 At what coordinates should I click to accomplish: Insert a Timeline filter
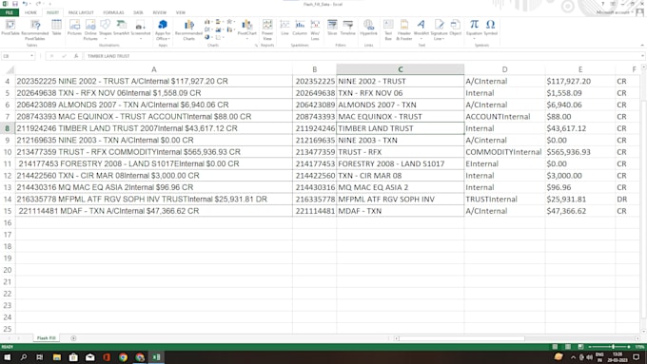pyautogui.click(x=348, y=28)
